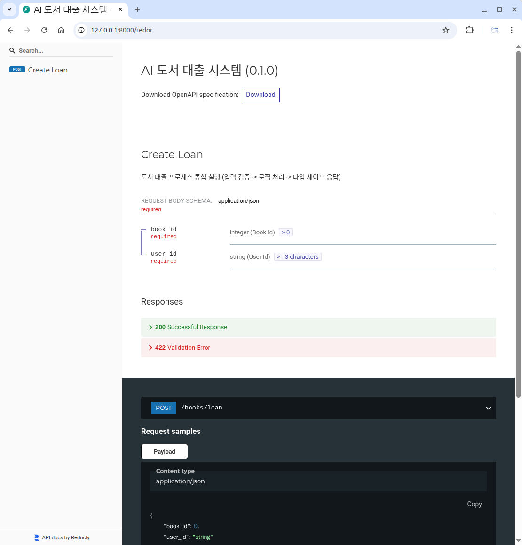Click the browser reload icon
Image resolution: width=522 pixels, height=545 pixels.
pos(44,30)
